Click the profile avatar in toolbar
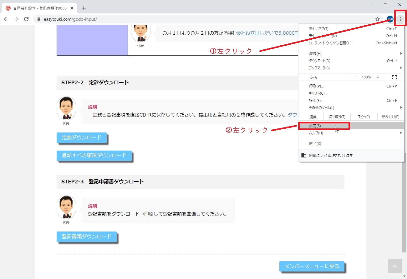The image size is (407, 279). 390,19
